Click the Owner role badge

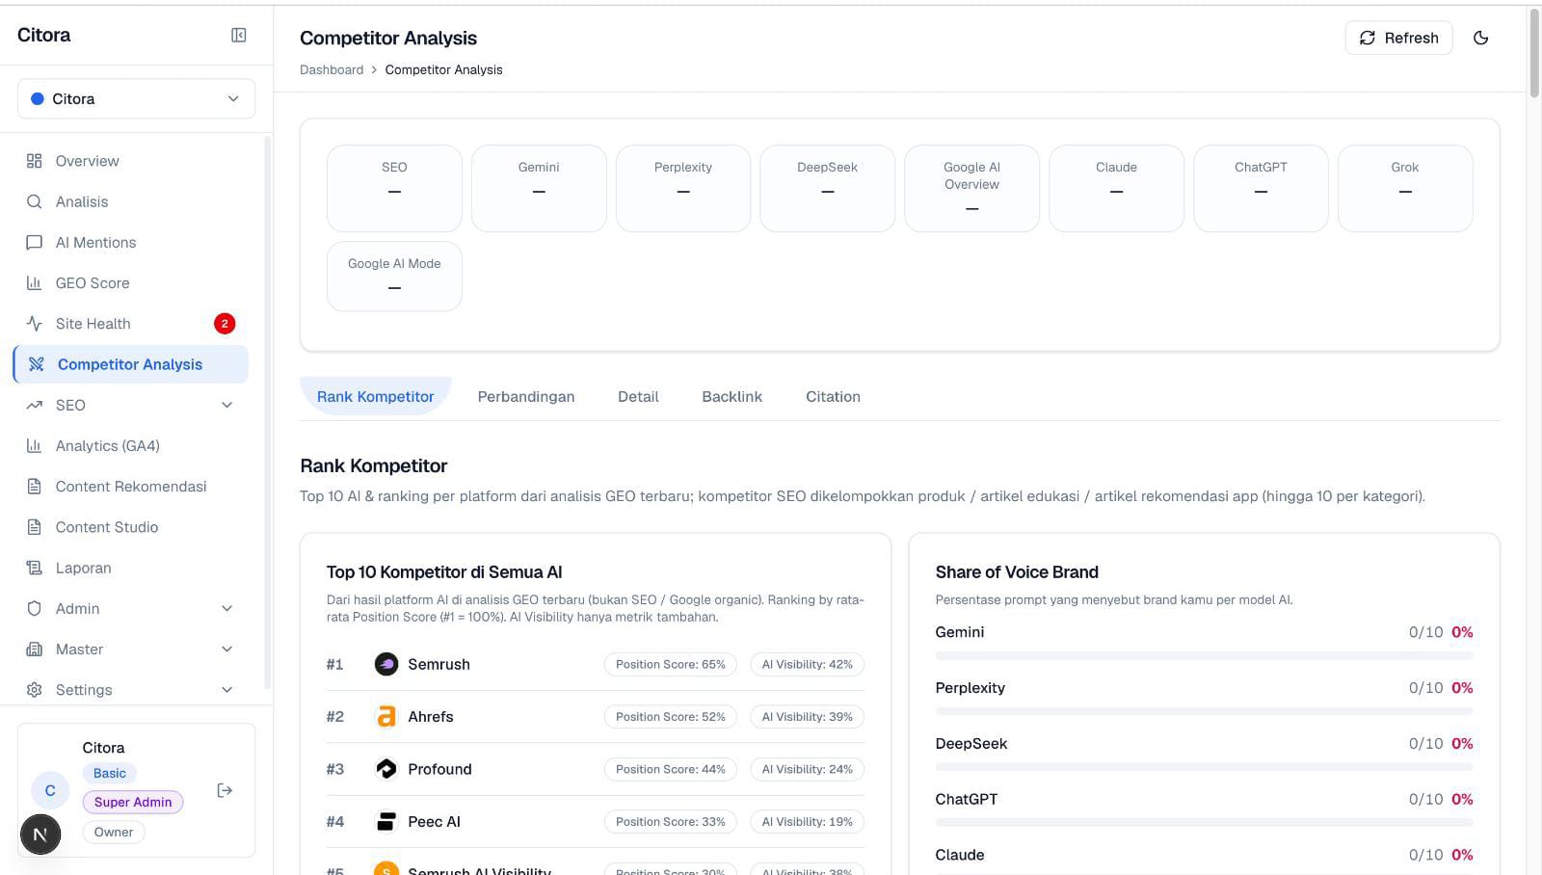tap(114, 833)
